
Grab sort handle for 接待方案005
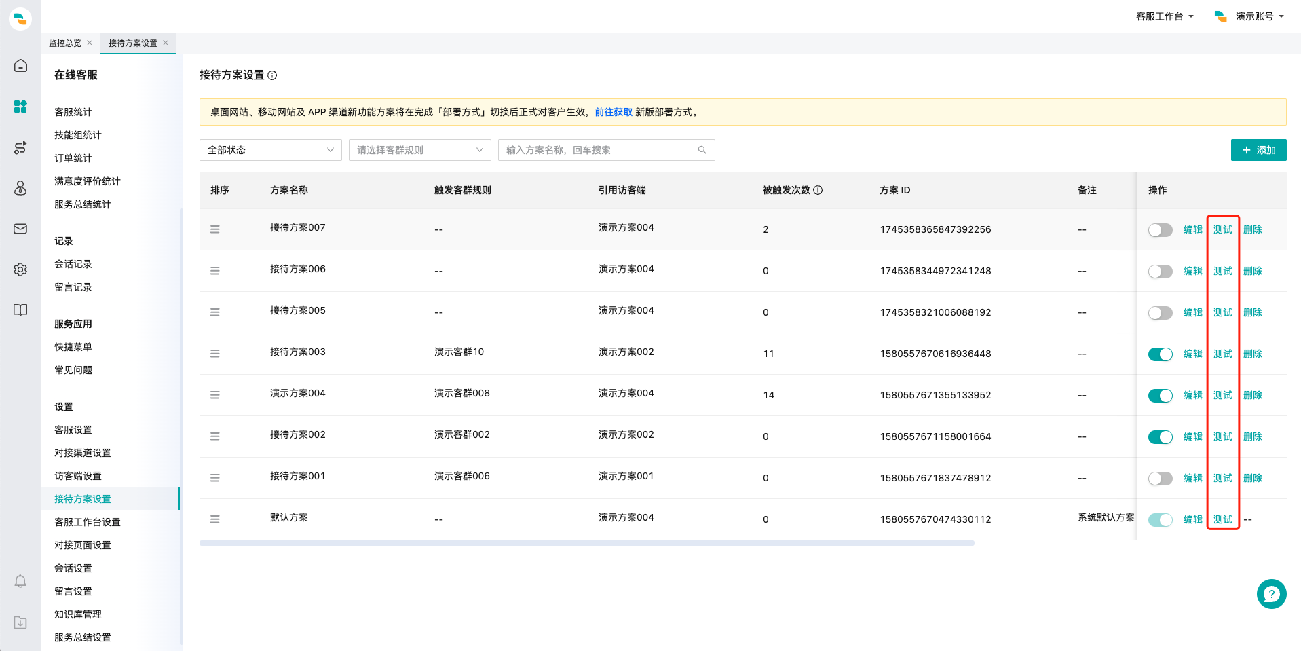click(215, 312)
